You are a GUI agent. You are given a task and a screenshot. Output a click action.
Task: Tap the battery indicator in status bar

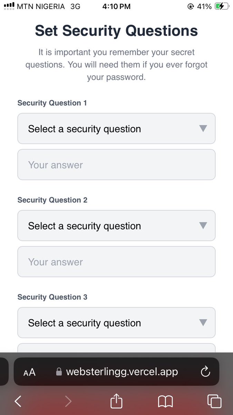221,6
